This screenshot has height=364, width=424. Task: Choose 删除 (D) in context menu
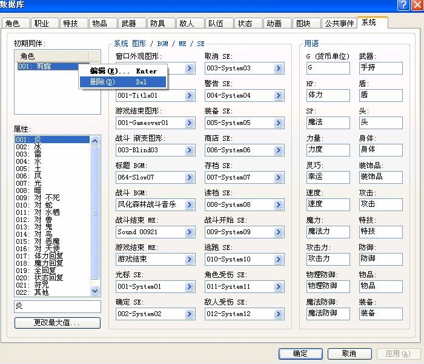[123, 82]
